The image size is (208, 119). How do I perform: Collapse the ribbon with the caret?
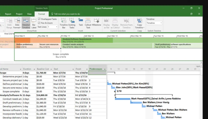(x=201, y=31)
